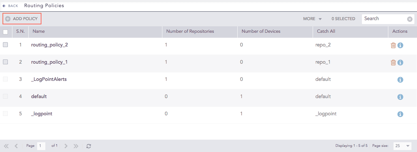Focus the Search input box

pyautogui.click(x=384, y=19)
